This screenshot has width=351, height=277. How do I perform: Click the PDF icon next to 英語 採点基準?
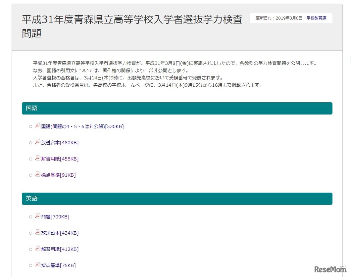click(37, 264)
